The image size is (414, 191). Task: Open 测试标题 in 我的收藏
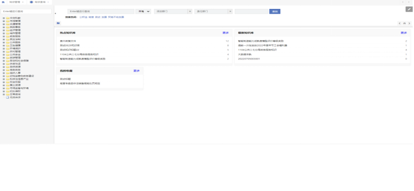[x=65, y=79]
